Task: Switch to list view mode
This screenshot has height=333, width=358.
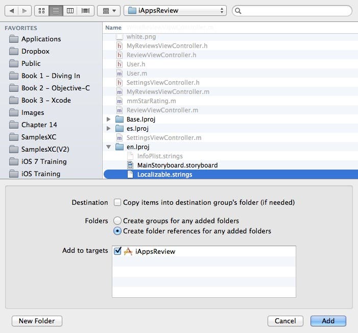Action: [x=56, y=10]
